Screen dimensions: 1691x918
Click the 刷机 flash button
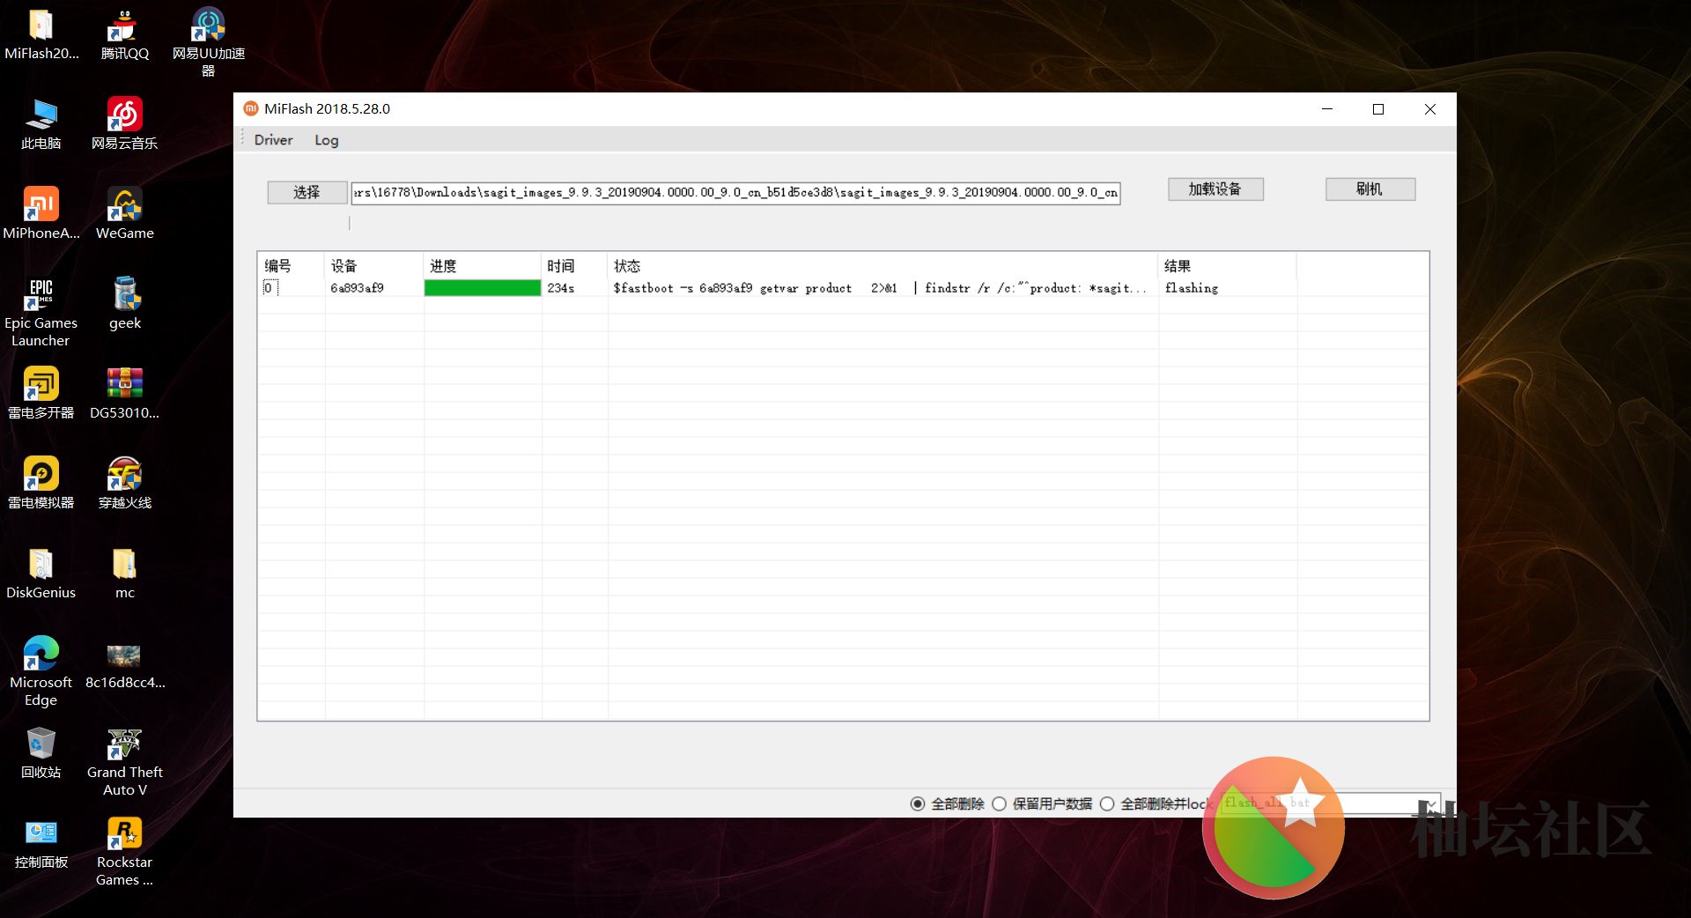(1370, 189)
